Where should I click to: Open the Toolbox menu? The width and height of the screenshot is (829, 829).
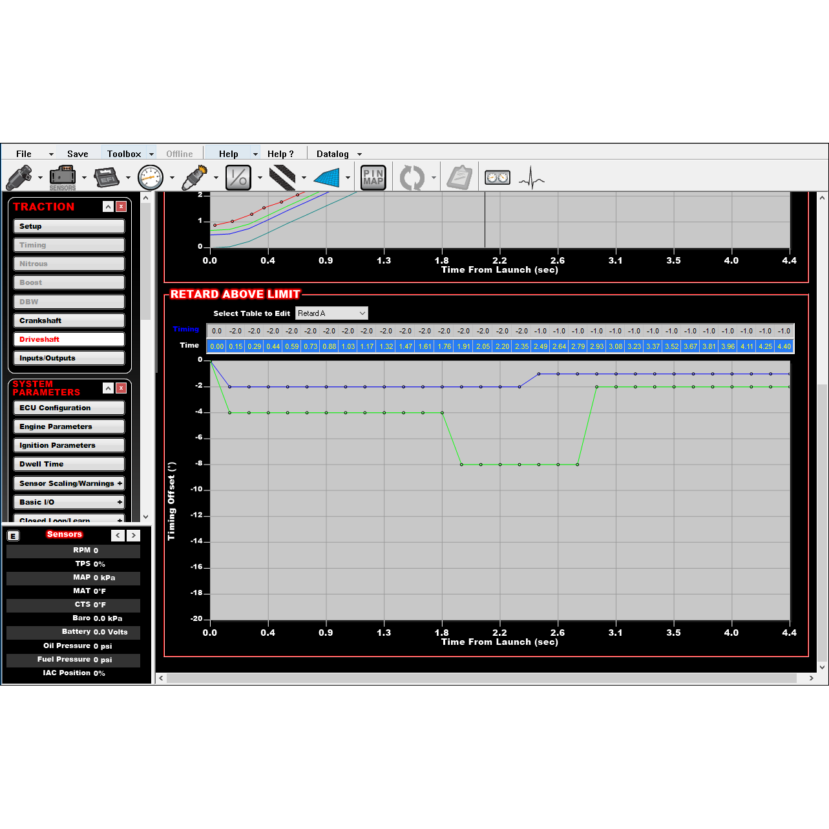coord(124,154)
